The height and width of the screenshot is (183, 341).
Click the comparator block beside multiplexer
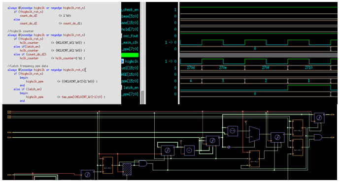pos(233,131)
